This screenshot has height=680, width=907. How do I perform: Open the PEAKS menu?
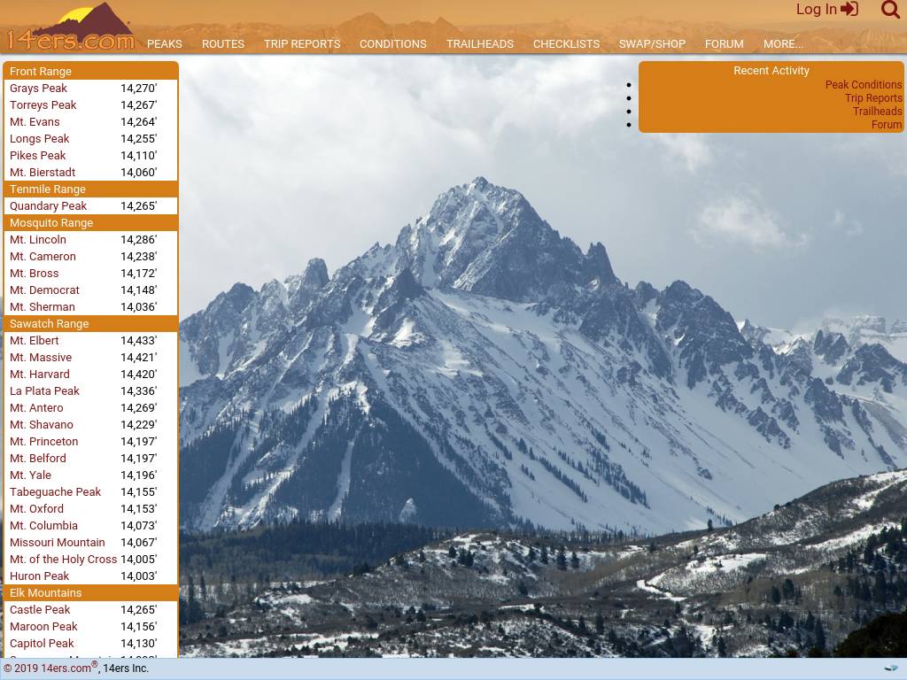pyautogui.click(x=164, y=44)
